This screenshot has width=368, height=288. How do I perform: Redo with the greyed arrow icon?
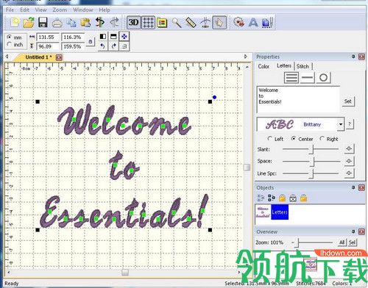(x=114, y=22)
